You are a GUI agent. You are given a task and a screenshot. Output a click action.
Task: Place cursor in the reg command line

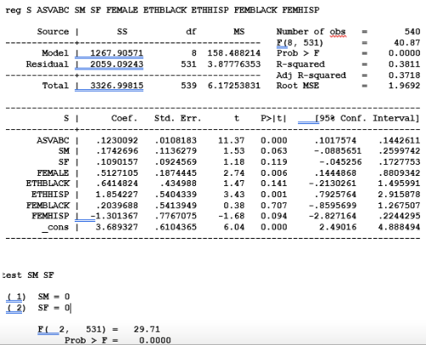coord(162,10)
